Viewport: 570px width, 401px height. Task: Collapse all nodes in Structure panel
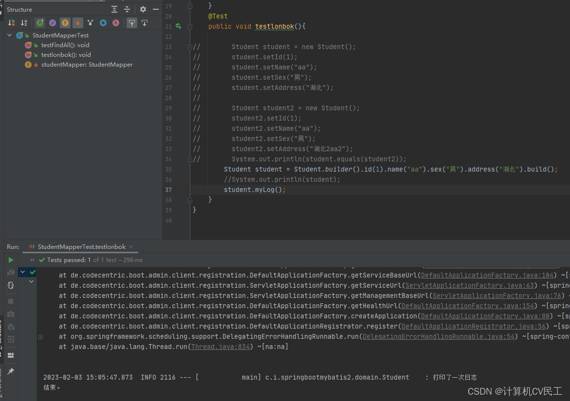tap(127, 9)
